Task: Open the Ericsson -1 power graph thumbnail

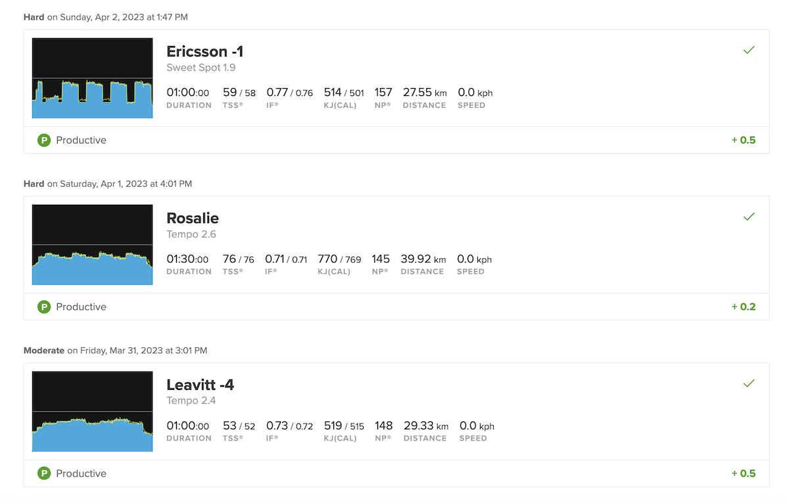Action: 92,78
